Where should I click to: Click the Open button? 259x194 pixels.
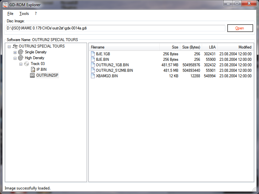coord(240,28)
